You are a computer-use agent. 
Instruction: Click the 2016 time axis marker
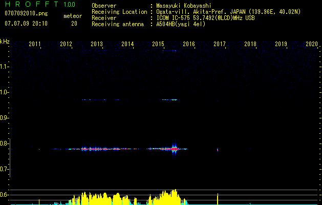click(189, 44)
